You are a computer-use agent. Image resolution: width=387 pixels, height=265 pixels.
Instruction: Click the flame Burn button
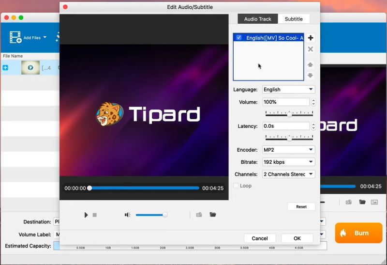point(358,233)
